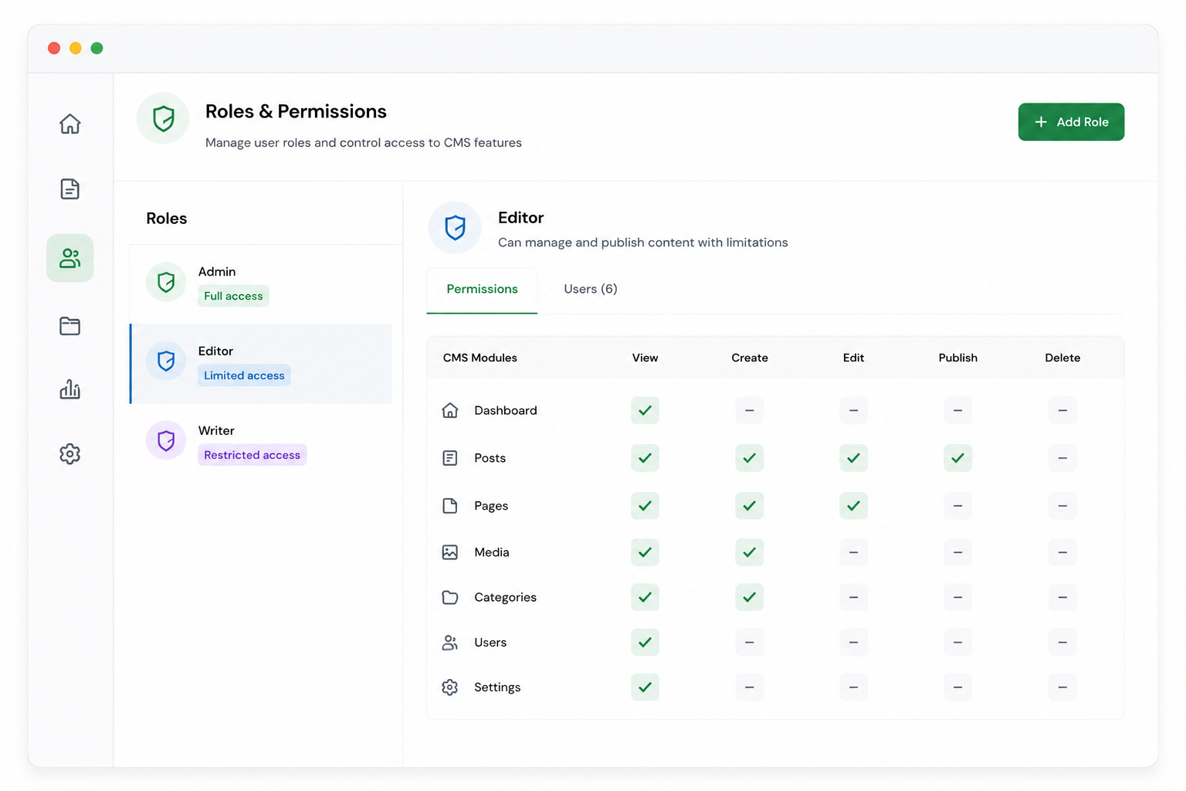Disable View permission for Dashboard

(x=645, y=410)
